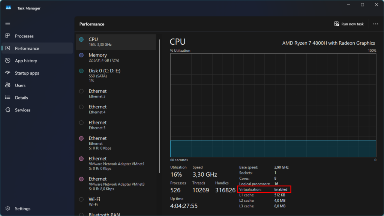Click Run new task button

(x=349, y=24)
